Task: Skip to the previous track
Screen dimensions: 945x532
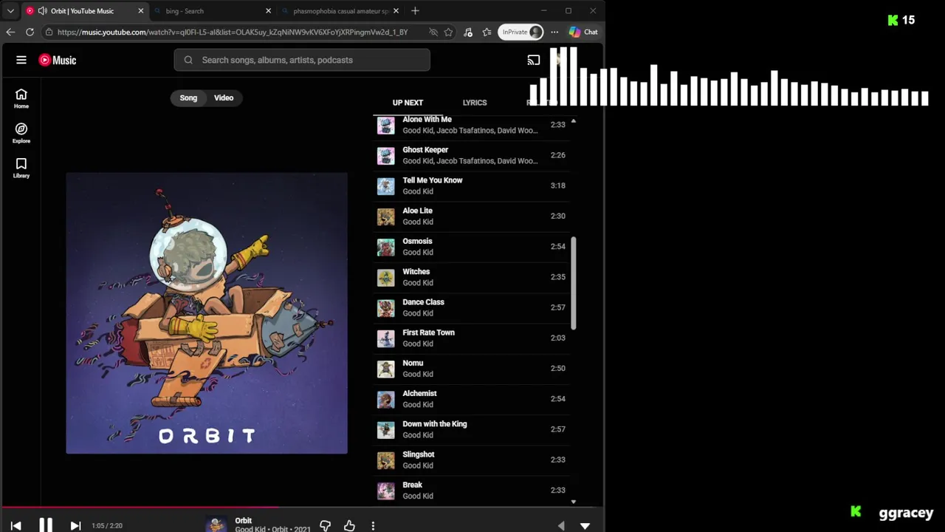Action: pos(16,525)
